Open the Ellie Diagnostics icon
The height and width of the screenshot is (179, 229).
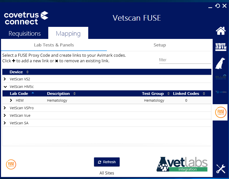coord(221,77)
